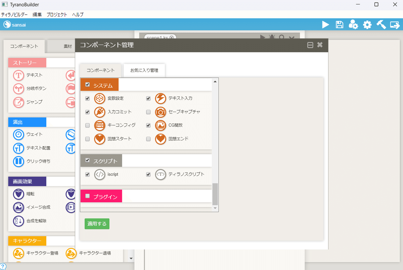Click the 演出 category header
Viewport: 403px width, 270px height.
(27, 122)
